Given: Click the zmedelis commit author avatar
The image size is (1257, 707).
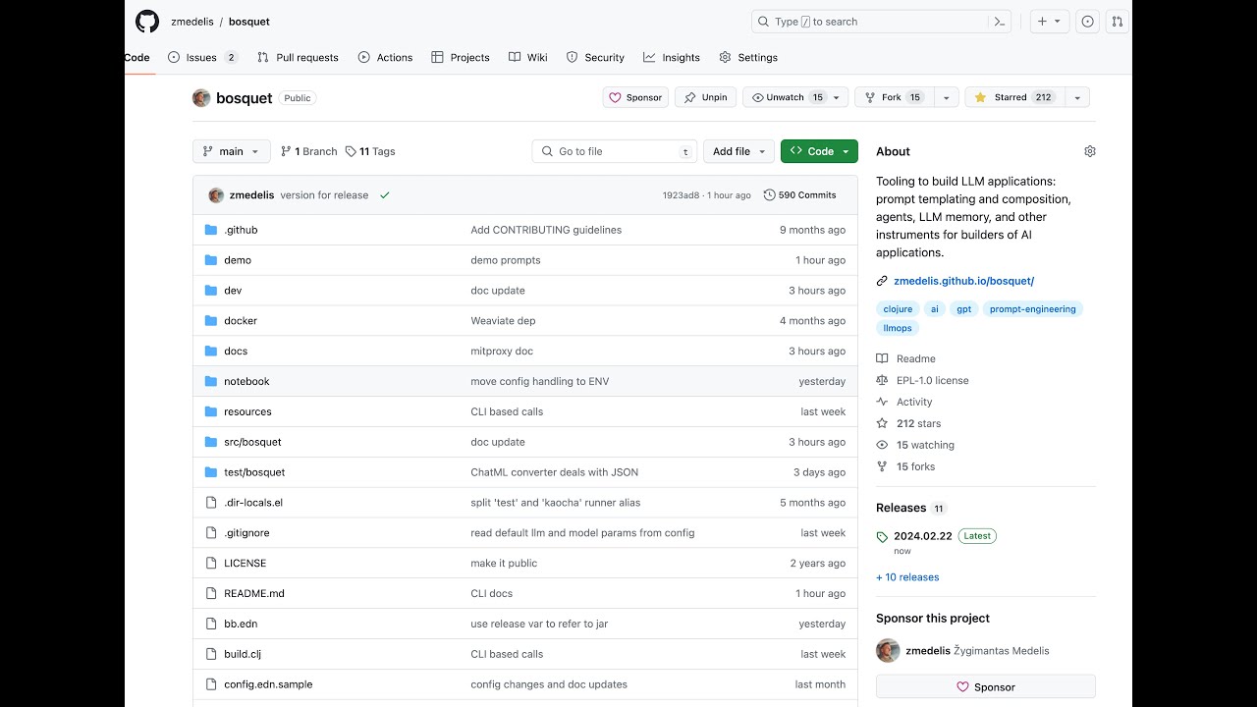Looking at the screenshot, I should point(216,195).
